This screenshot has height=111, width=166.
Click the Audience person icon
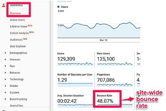[3, 5]
